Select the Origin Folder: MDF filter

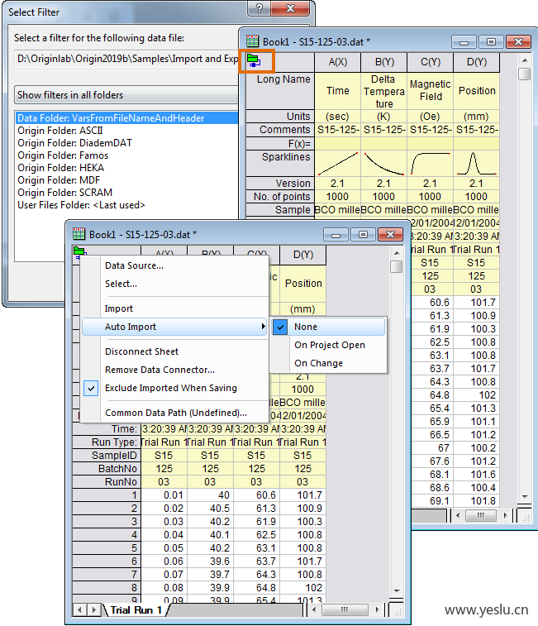[x=59, y=180]
